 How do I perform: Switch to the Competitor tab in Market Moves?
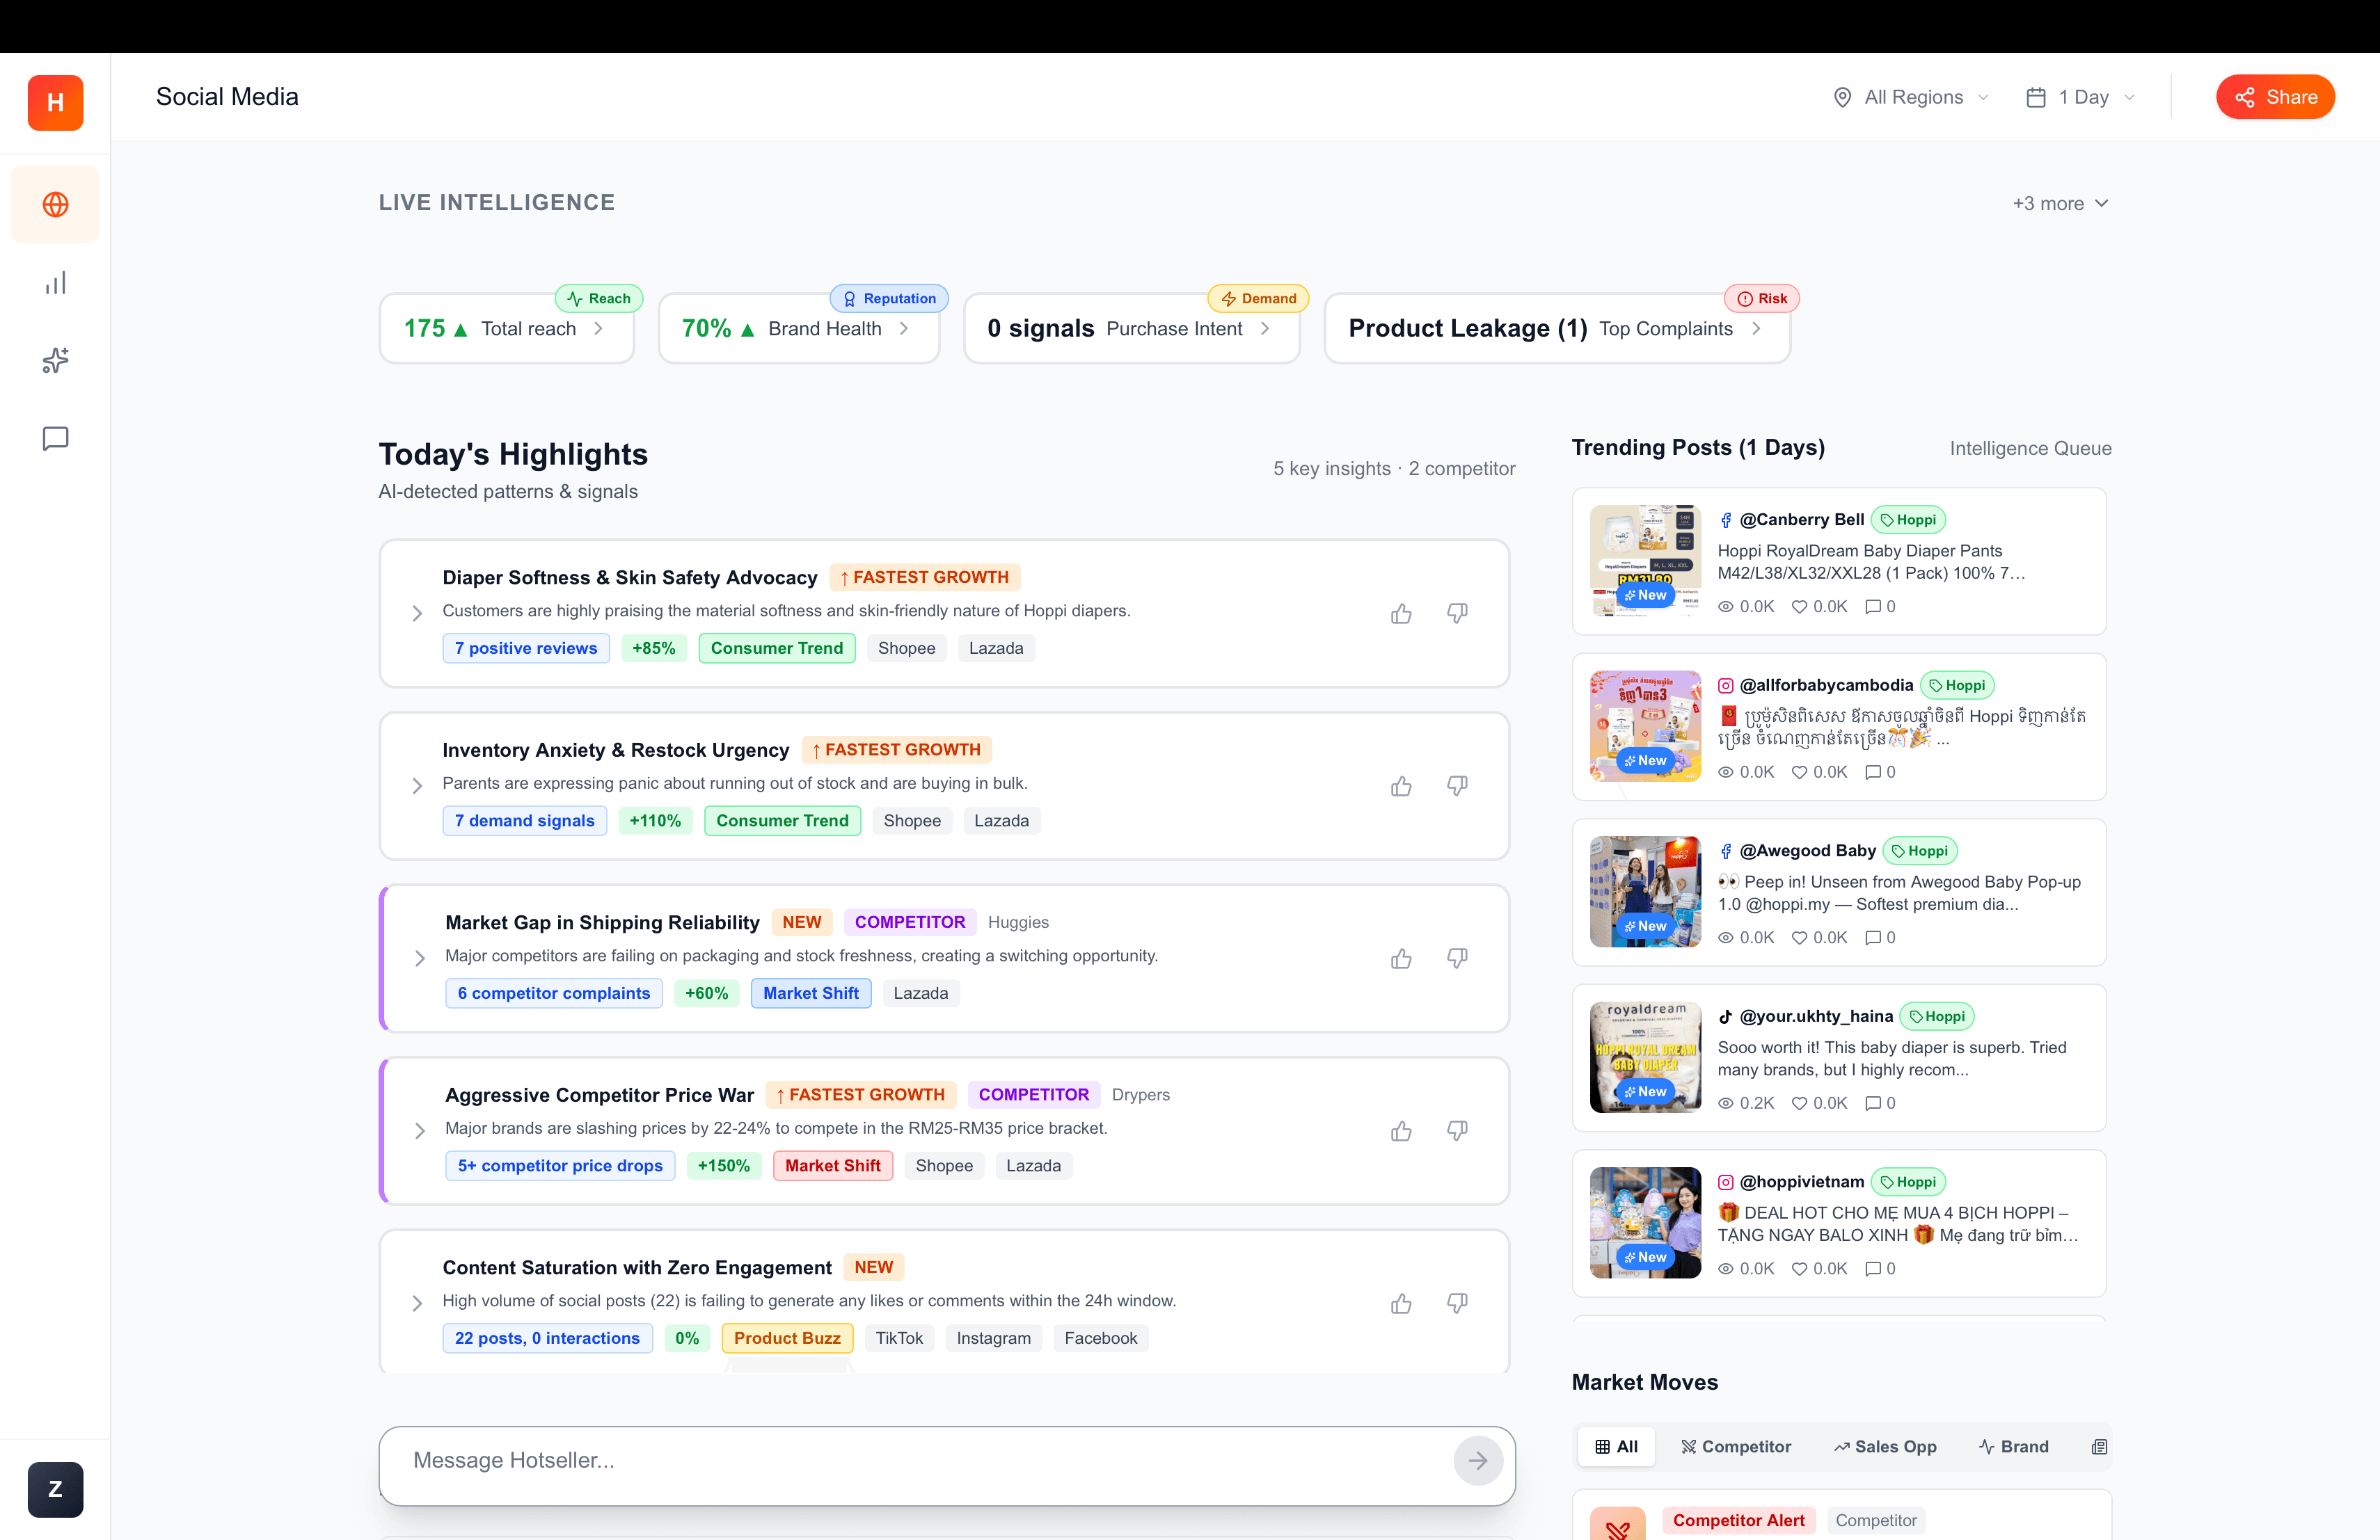pyautogui.click(x=1736, y=1447)
